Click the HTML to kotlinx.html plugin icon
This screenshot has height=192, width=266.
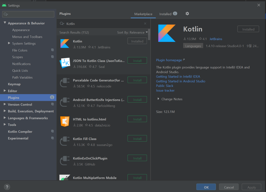click(65, 122)
